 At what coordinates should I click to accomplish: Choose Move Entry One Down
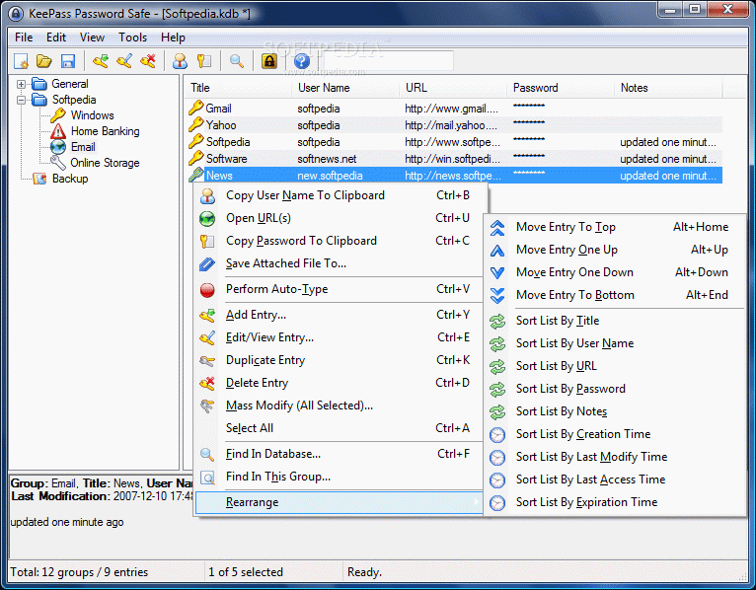click(615, 272)
